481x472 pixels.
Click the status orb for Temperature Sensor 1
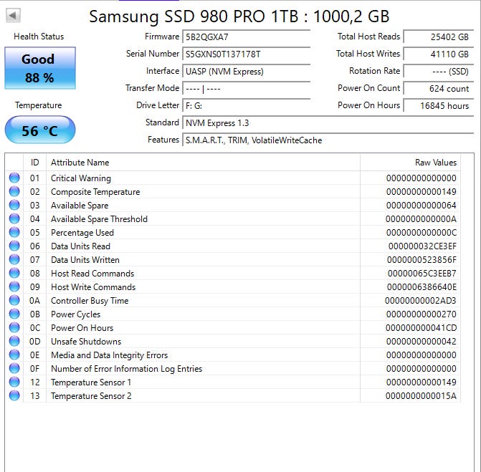[x=14, y=382]
